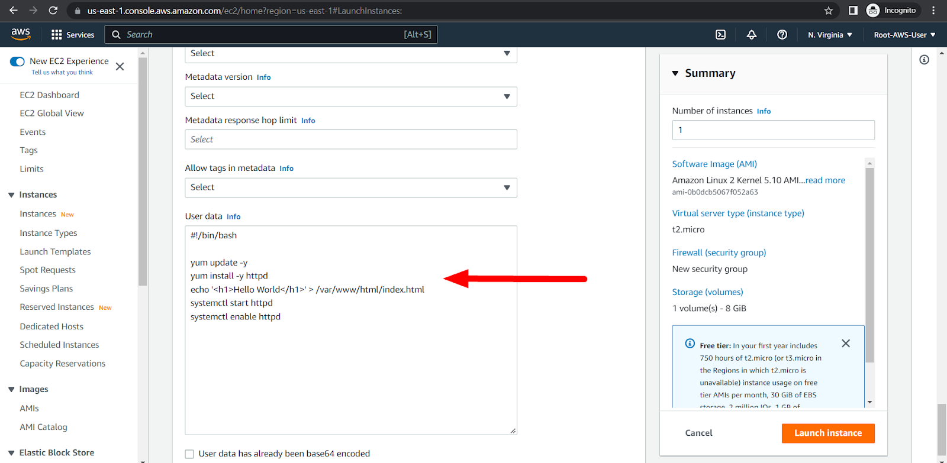The image size is (947, 463).
Task: Open Software Image (AMI) link
Action: 714,164
